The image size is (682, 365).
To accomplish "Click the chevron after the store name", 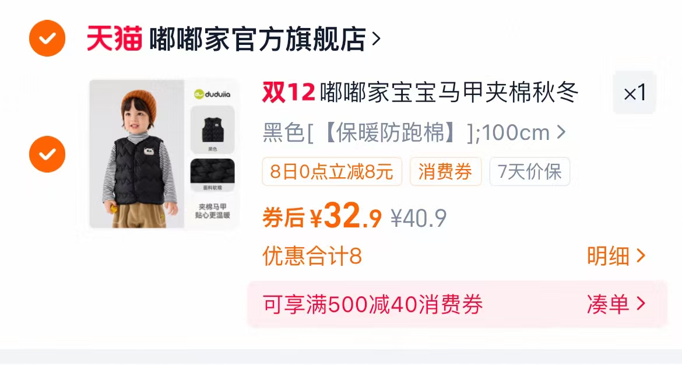I will [377, 39].
